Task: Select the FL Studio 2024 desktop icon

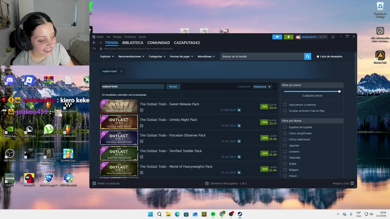Action: (x=68, y=131)
